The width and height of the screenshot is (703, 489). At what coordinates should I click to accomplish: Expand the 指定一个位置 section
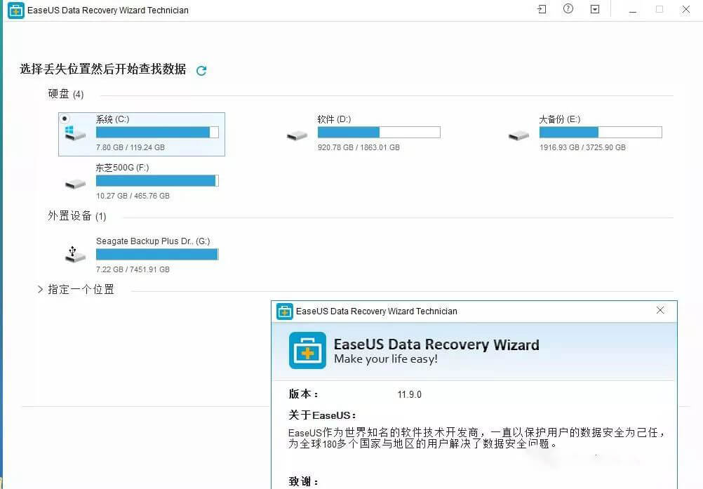pyautogui.click(x=41, y=290)
